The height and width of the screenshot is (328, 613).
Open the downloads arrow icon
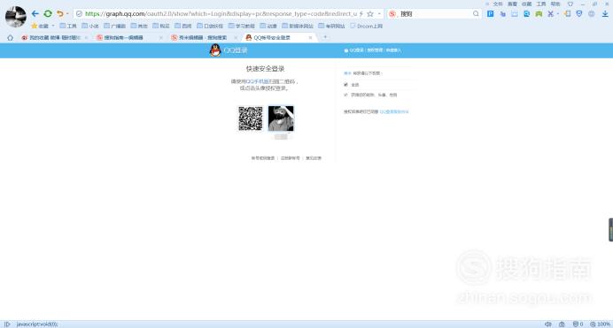click(605, 13)
